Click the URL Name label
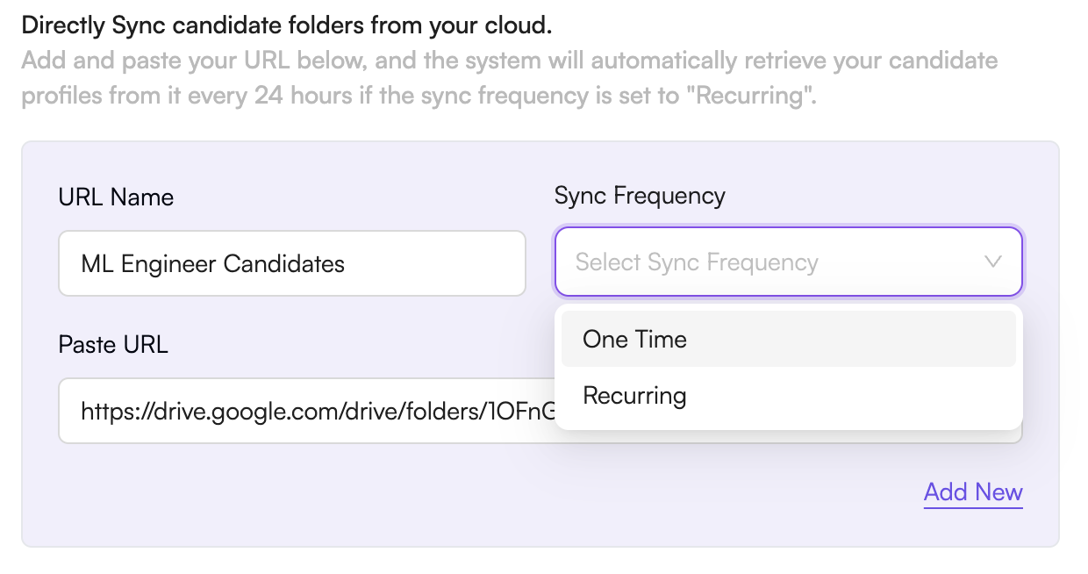The image size is (1088, 574). click(115, 197)
